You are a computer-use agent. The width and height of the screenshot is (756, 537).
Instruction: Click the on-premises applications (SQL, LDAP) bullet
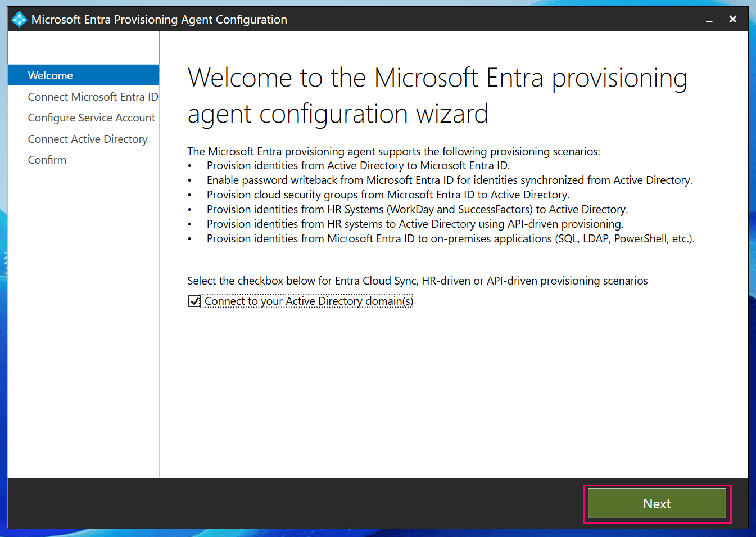450,238
